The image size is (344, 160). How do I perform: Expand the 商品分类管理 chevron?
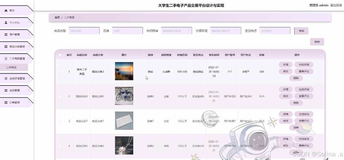coord(29,46)
